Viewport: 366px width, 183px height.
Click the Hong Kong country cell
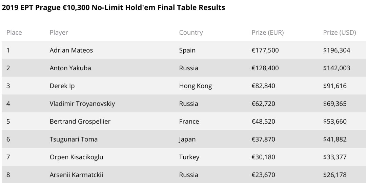[196, 86]
